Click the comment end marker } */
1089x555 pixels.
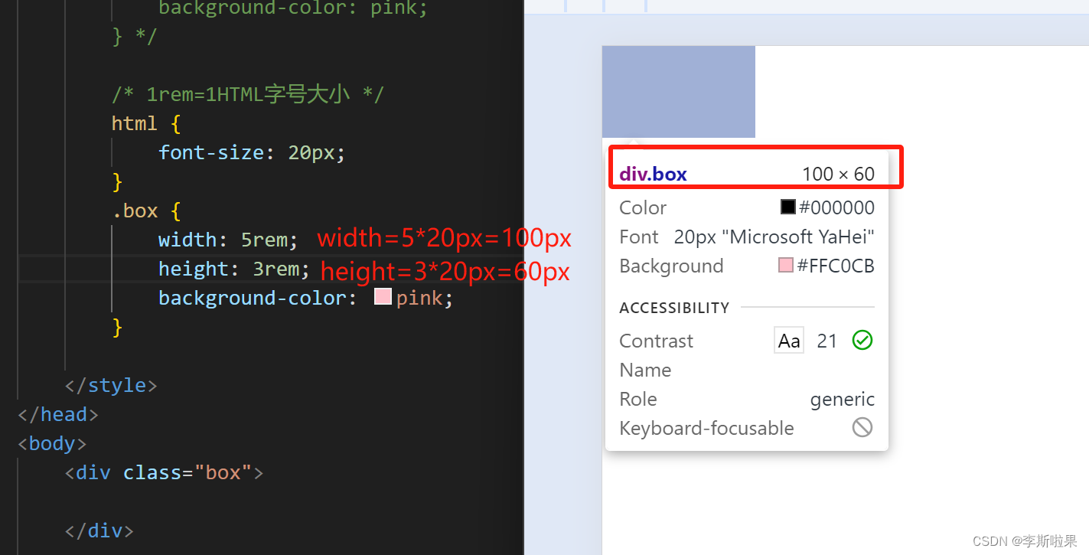(x=134, y=36)
